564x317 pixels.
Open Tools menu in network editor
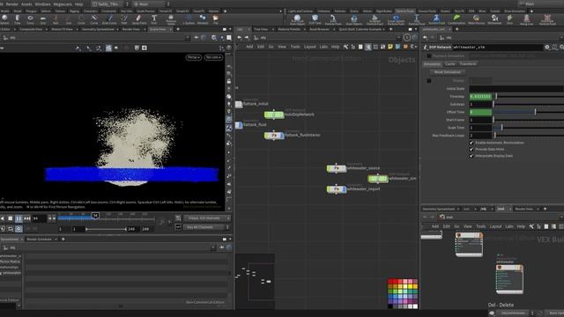[295, 47]
